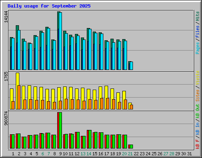Viewport: 202px width, 158px height.
Task: Click day 2 on the x-axis
Action: click(x=19, y=154)
